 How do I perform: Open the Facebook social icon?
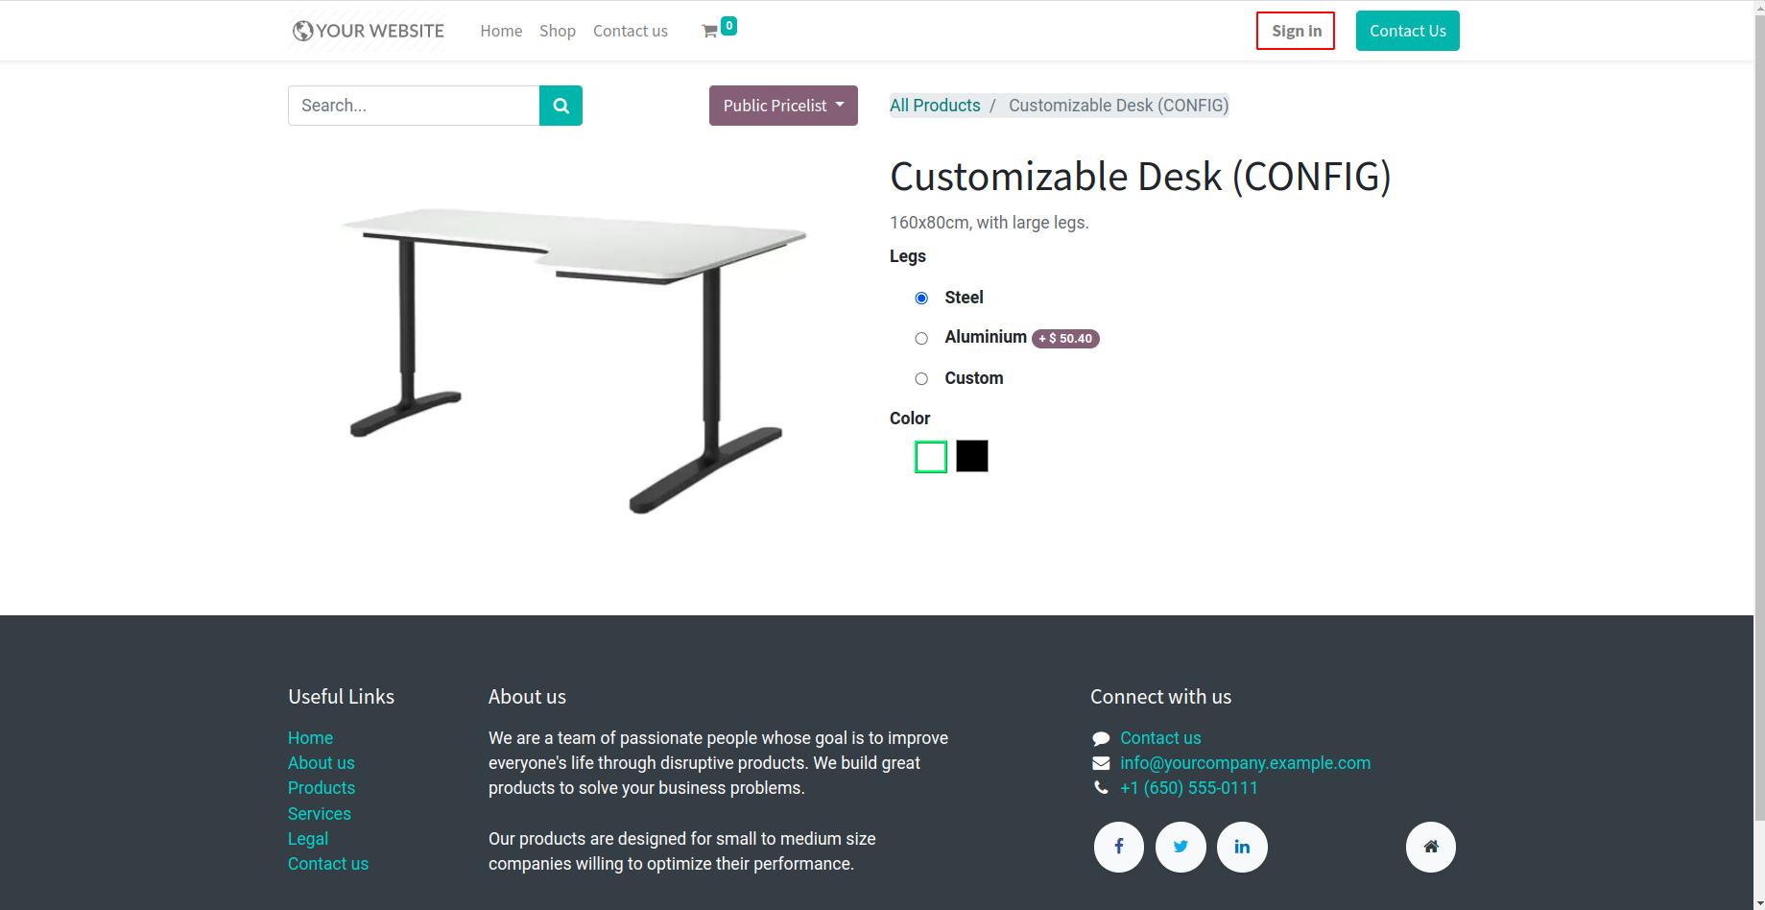coord(1118,847)
